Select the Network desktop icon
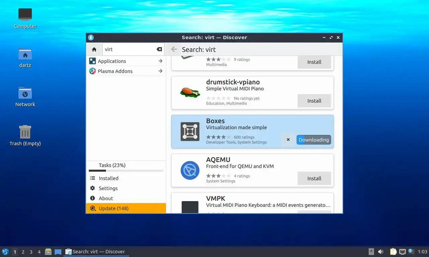 [x=25, y=93]
